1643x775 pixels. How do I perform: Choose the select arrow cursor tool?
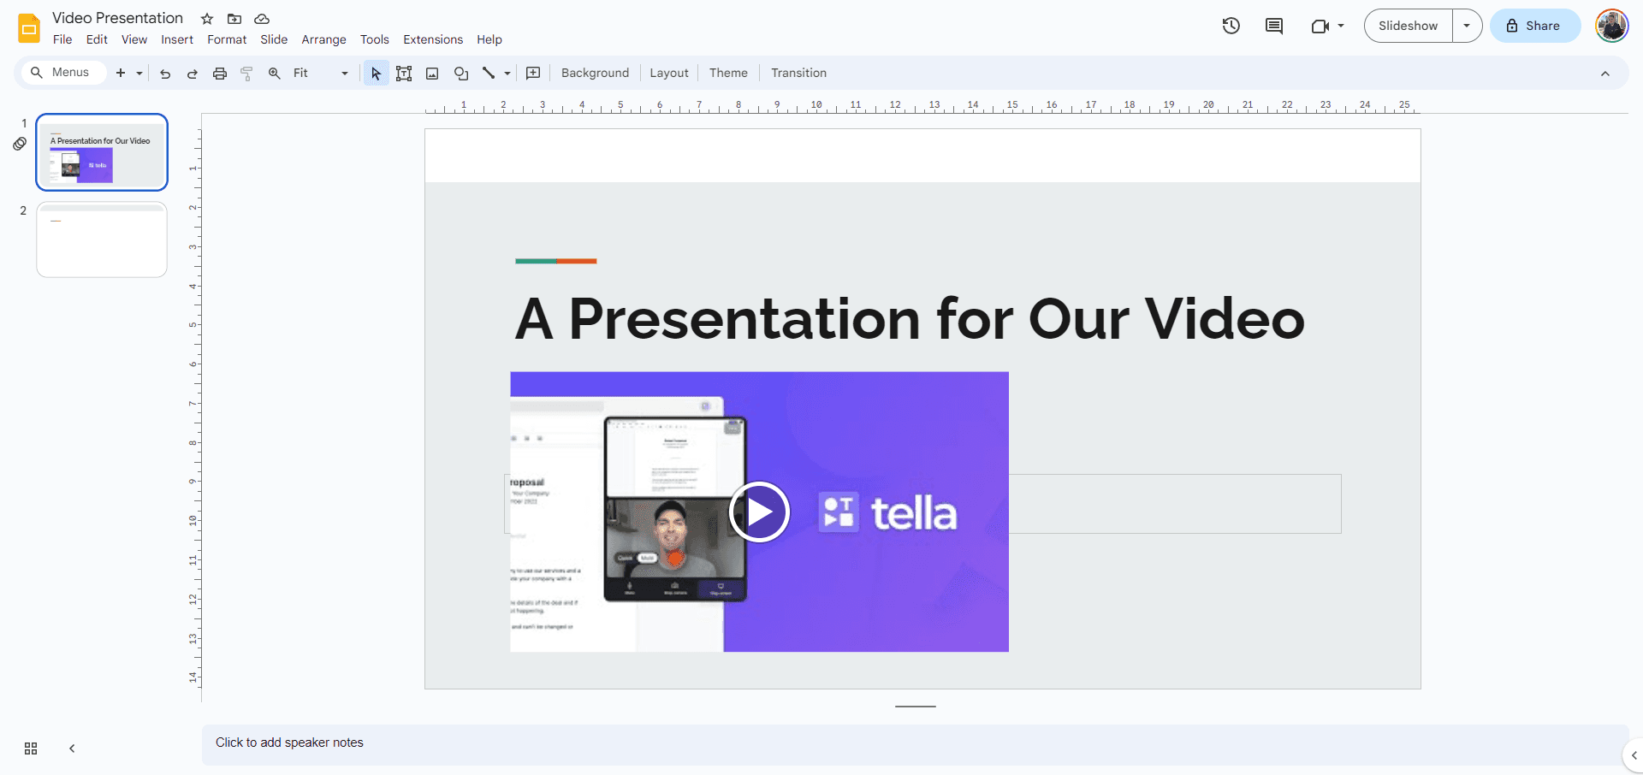376,74
